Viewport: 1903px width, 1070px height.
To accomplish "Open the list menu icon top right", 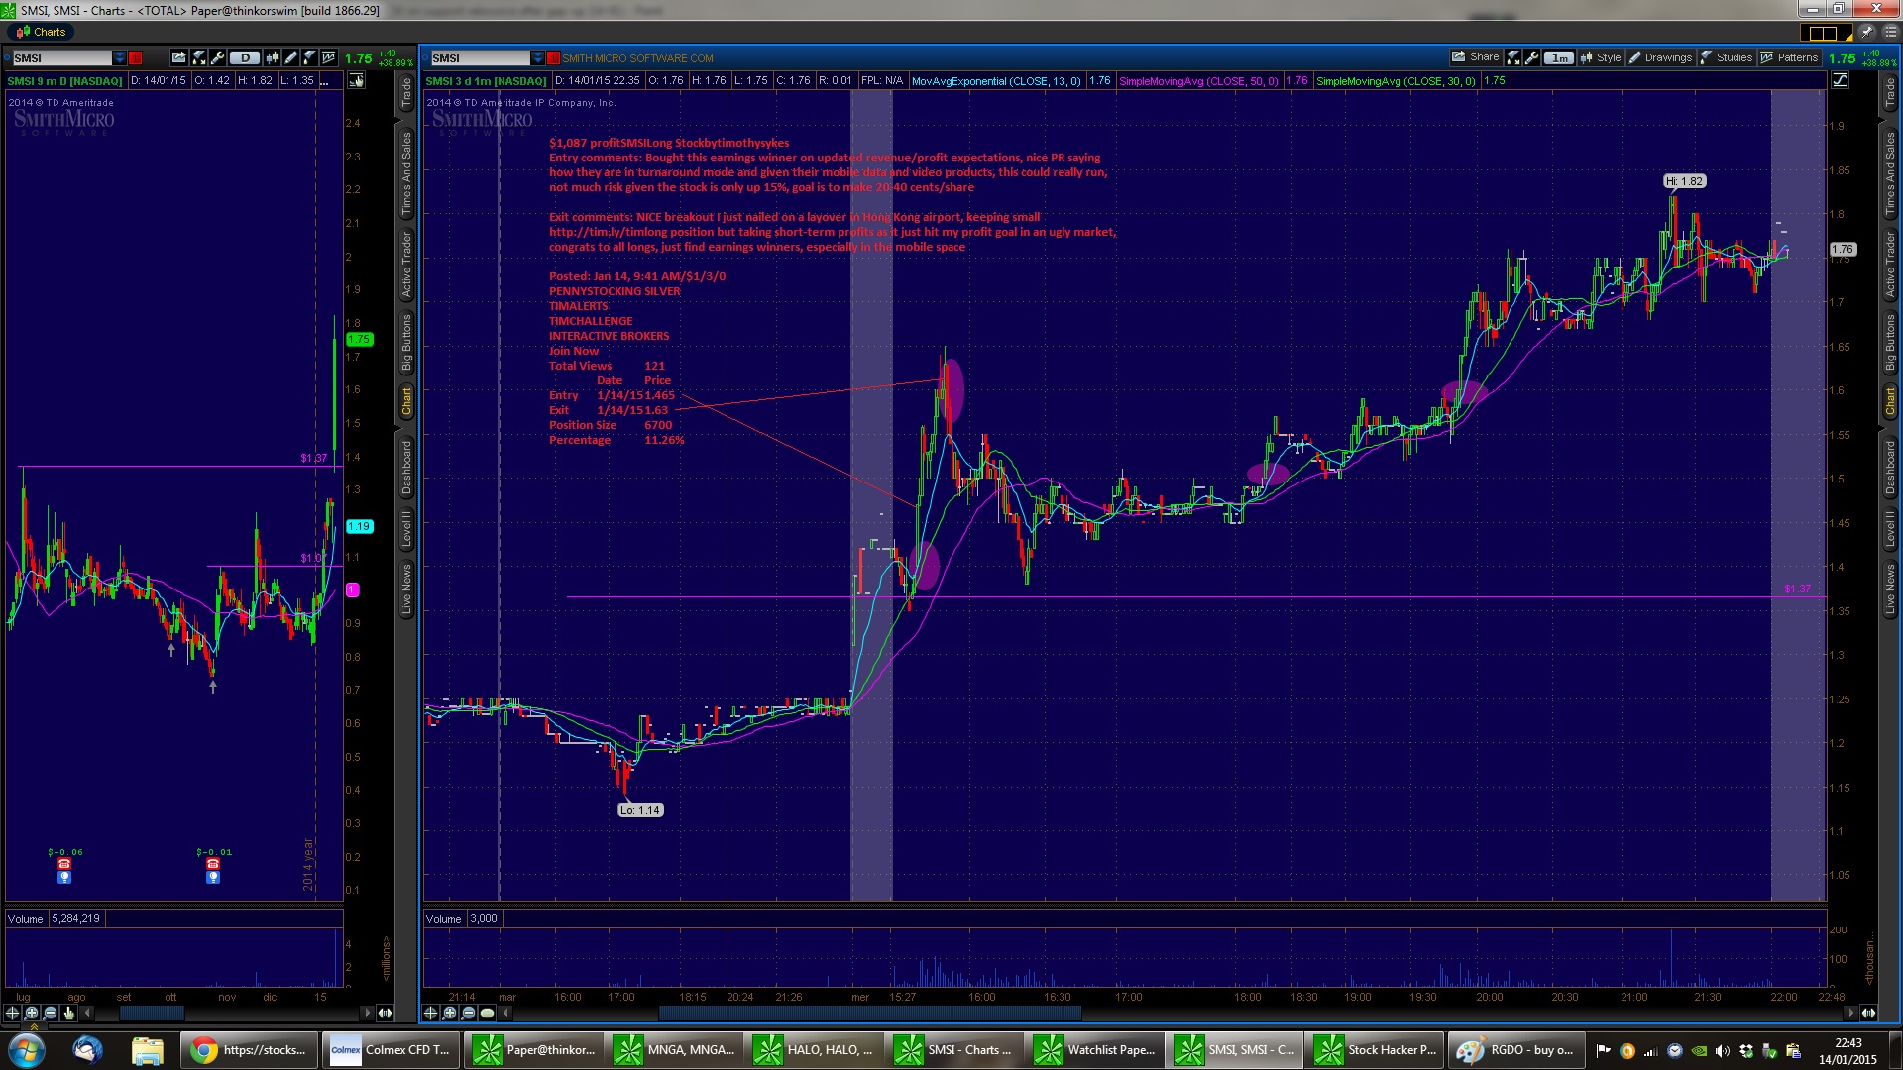I will [1890, 32].
